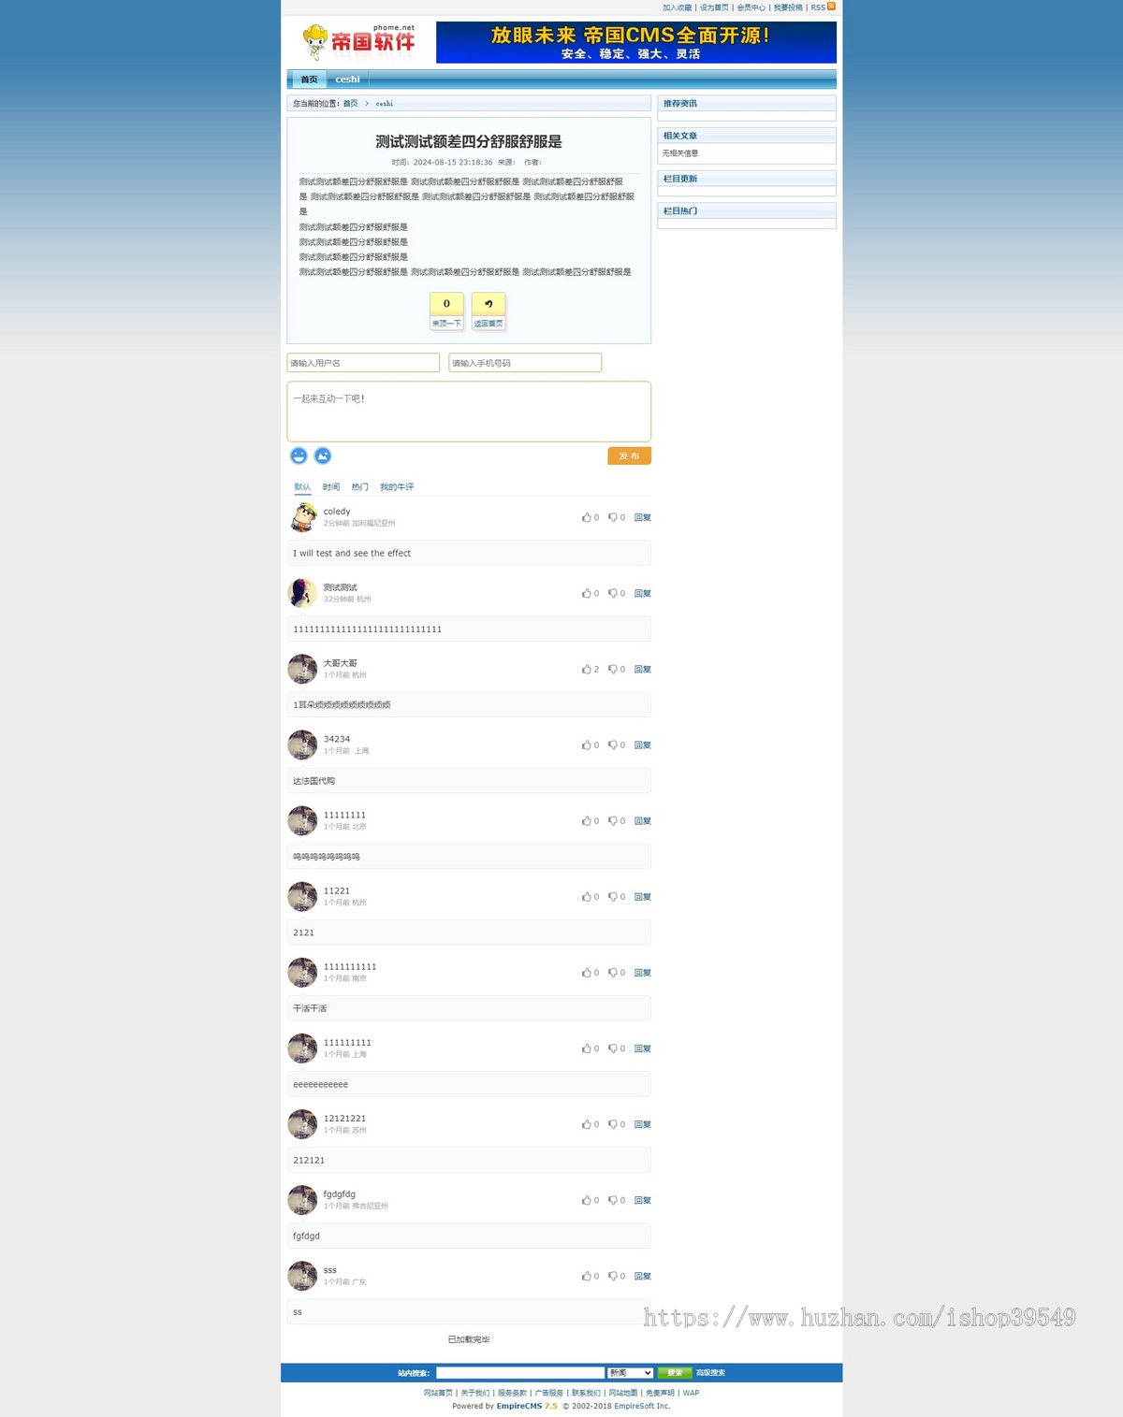Click the 首页 breadcrumb link
Viewport: 1123px width, 1417px height.
click(x=350, y=104)
